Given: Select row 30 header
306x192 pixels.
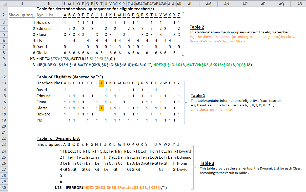Looking at the screenshot, I should pos(4,188).
